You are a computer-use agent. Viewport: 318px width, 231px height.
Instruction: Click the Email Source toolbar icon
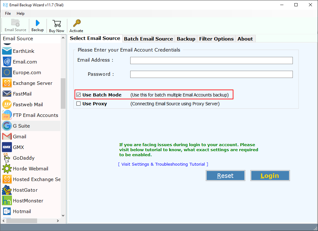(x=15, y=23)
